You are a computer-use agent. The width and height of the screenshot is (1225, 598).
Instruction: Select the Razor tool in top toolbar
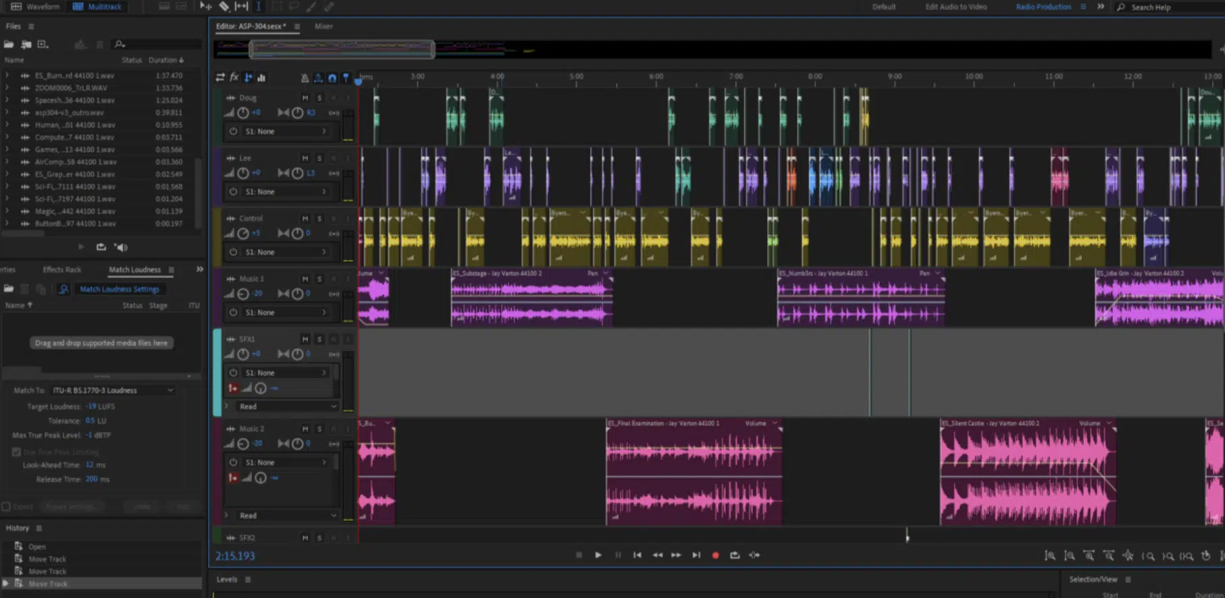tap(224, 6)
